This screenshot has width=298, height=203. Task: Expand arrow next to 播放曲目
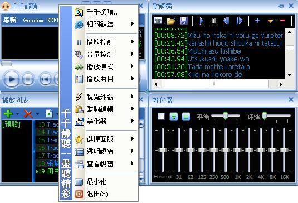133,79
